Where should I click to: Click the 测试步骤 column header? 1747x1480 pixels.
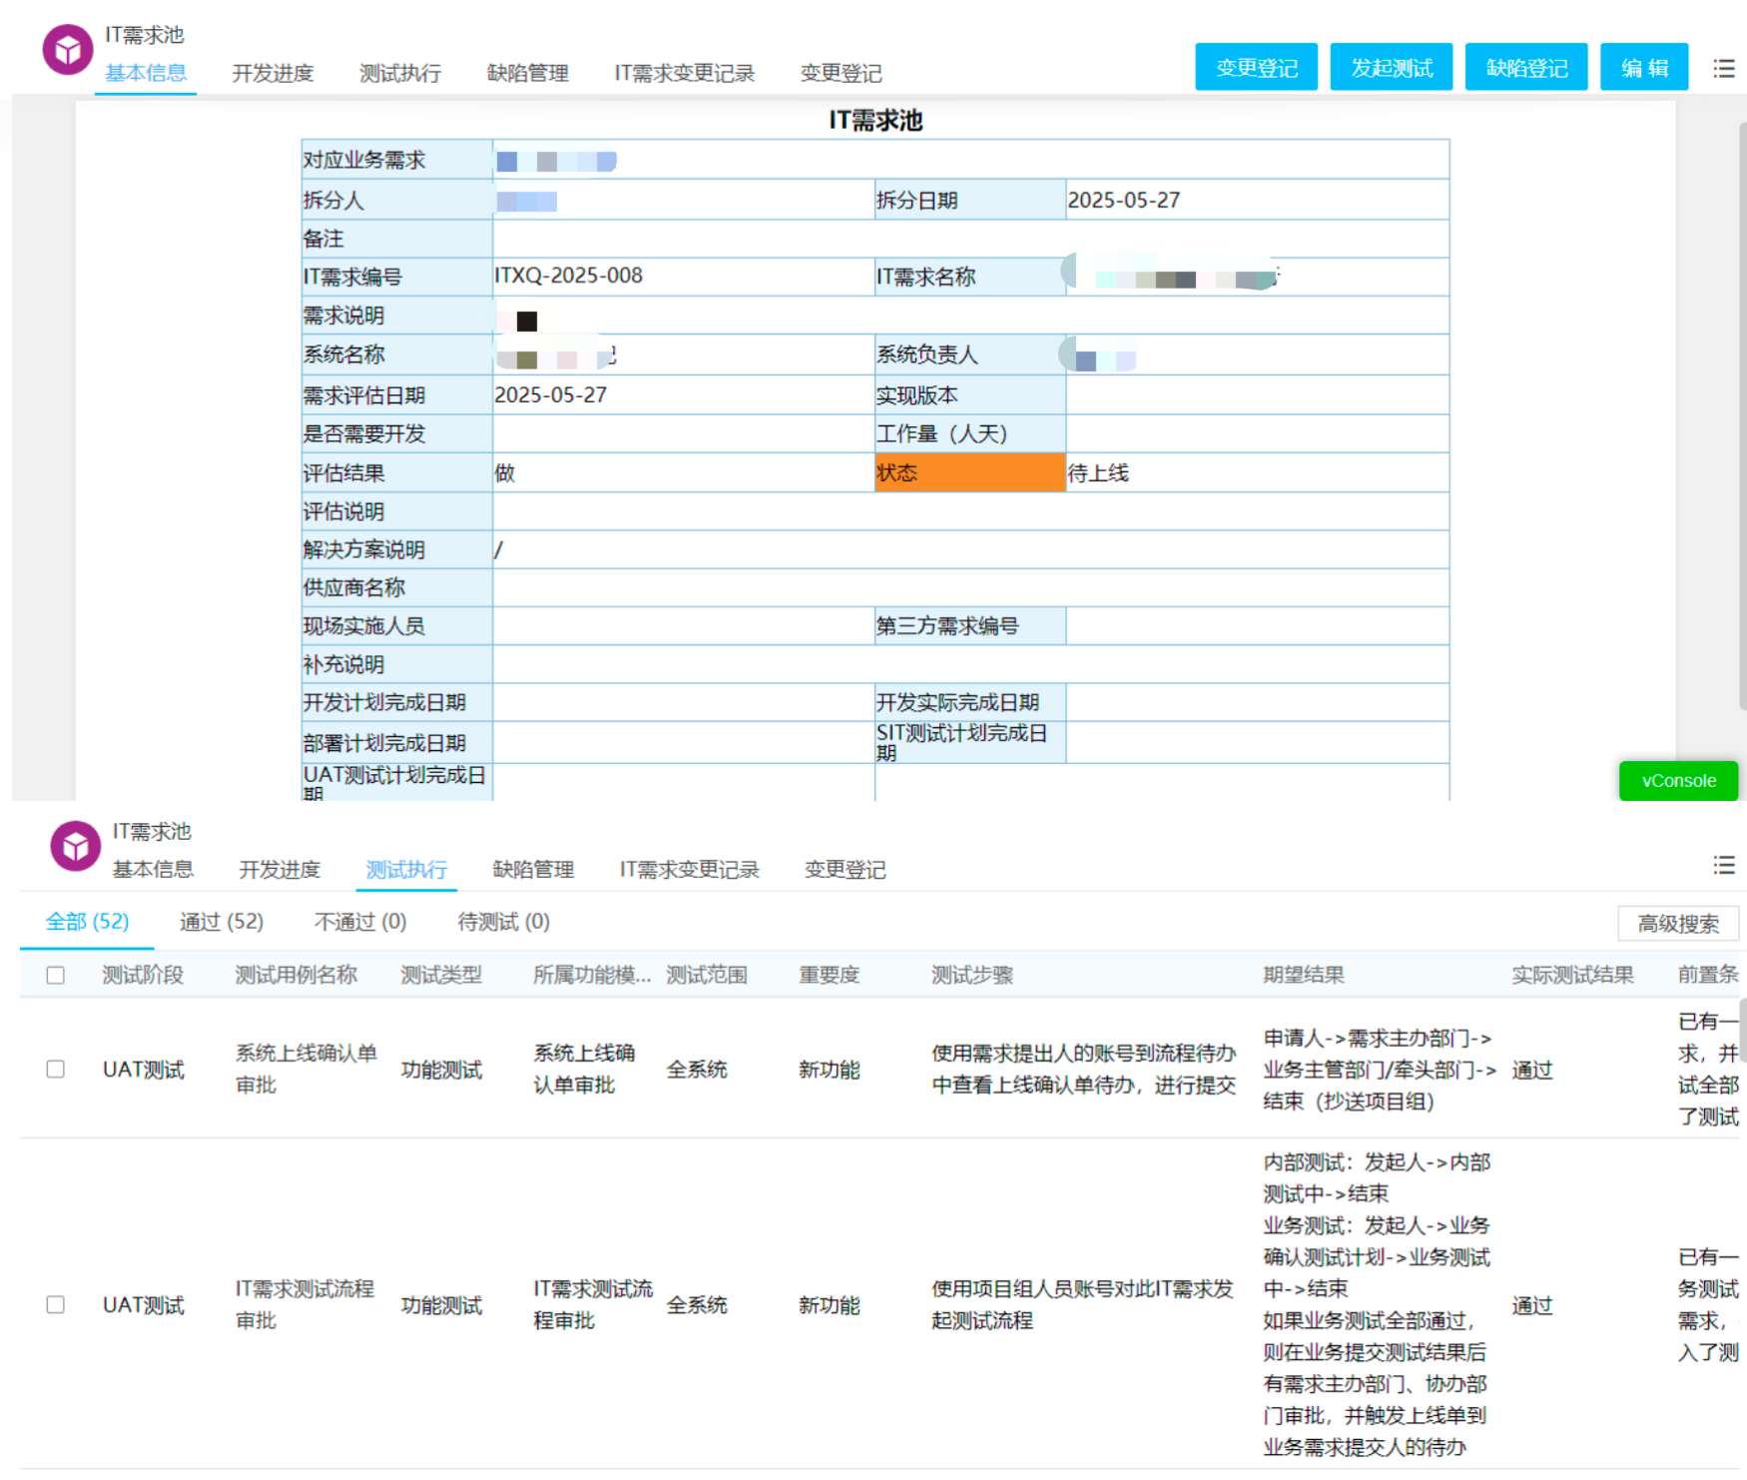[x=972, y=975]
